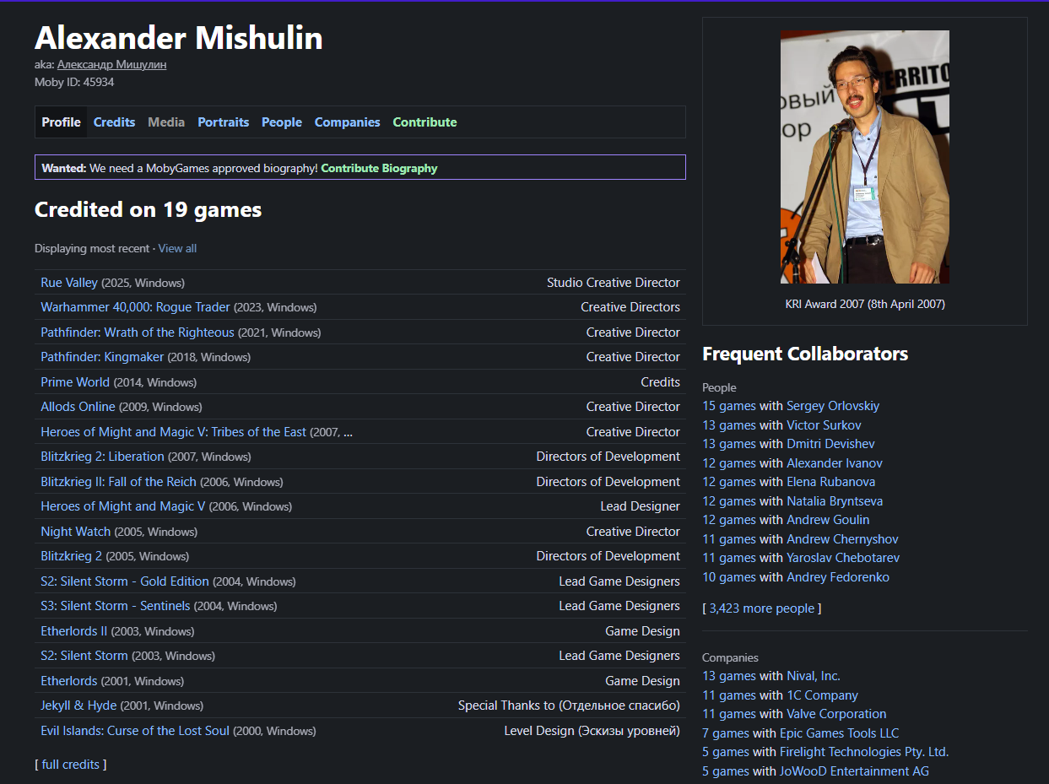1049x784 pixels.
Task: Open Natalia Bryntseva's profile
Action: point(835,501)
